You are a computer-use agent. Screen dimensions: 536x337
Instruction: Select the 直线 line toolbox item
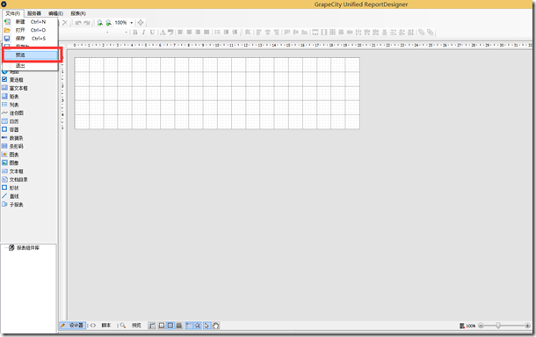click(x=11, y=196)
